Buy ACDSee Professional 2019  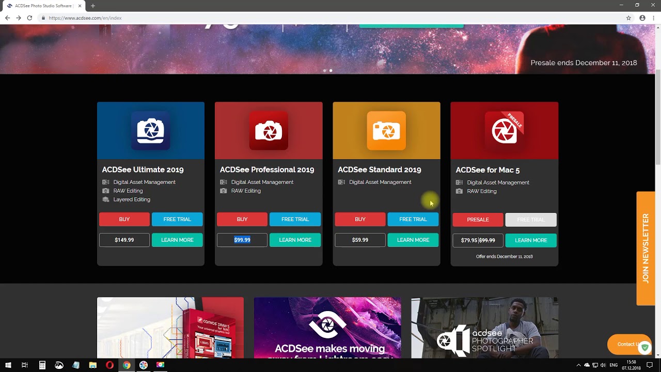[242, 219]
